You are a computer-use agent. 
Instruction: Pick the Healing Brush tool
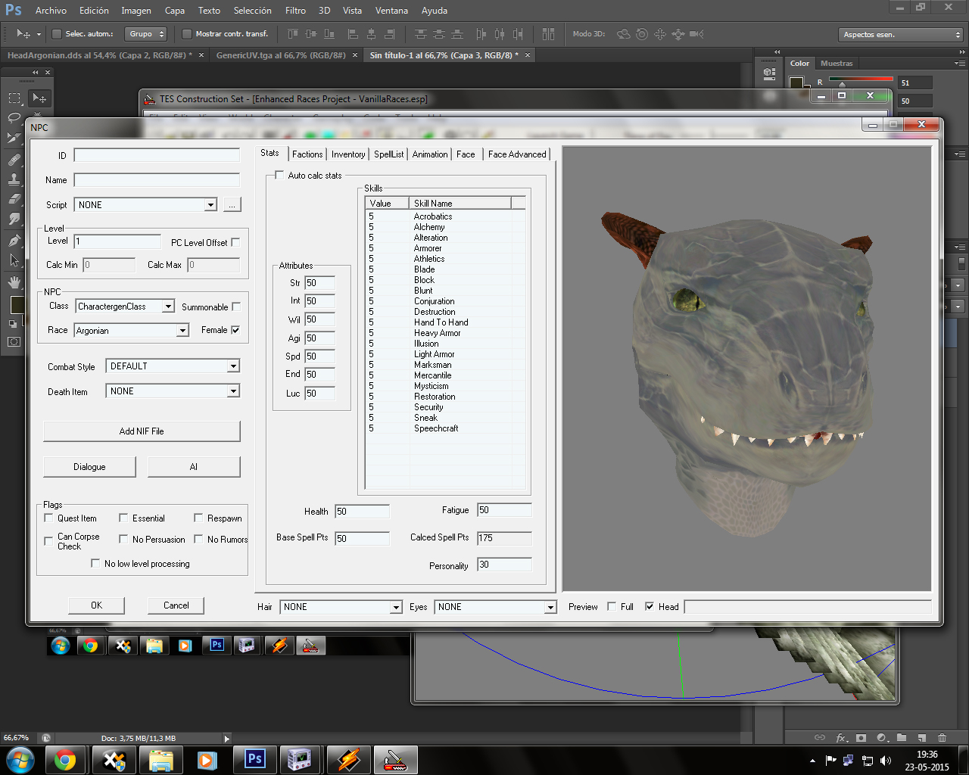tap(14, 160)
